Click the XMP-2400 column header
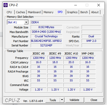This screenshot has width=107, height=105. [x=87, y=54]
